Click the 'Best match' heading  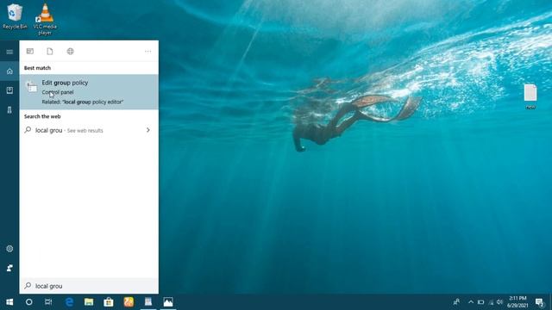(x=37, y=68)
